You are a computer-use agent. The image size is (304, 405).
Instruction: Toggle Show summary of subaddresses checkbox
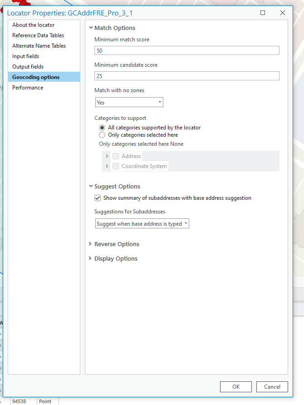(98, 198)
